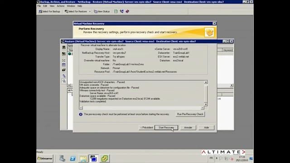Open PowerShell from the taskbar
290x163 pixels.
tap(72, 158)
